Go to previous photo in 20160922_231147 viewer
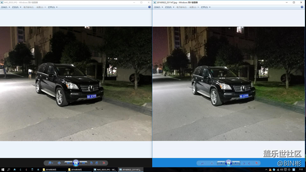The width and height of the screenshot is (306, 172). [221, 163]
